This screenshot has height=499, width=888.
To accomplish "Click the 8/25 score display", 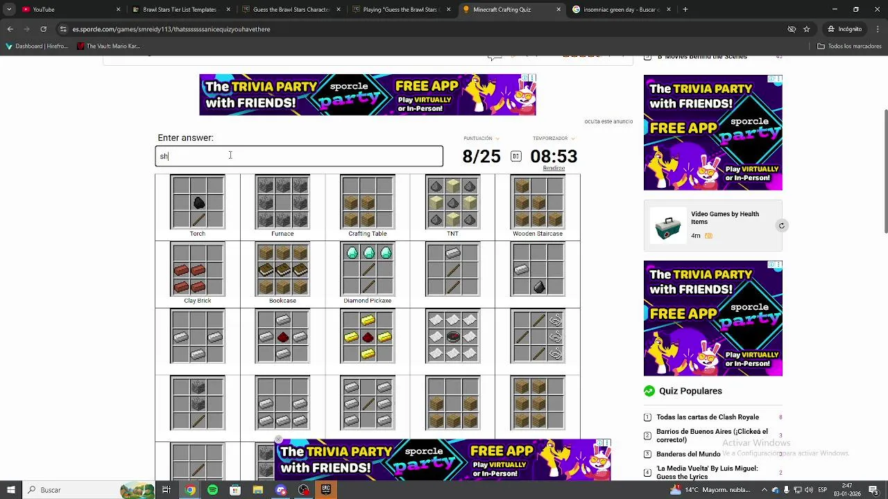I will (x=481, y=157).
